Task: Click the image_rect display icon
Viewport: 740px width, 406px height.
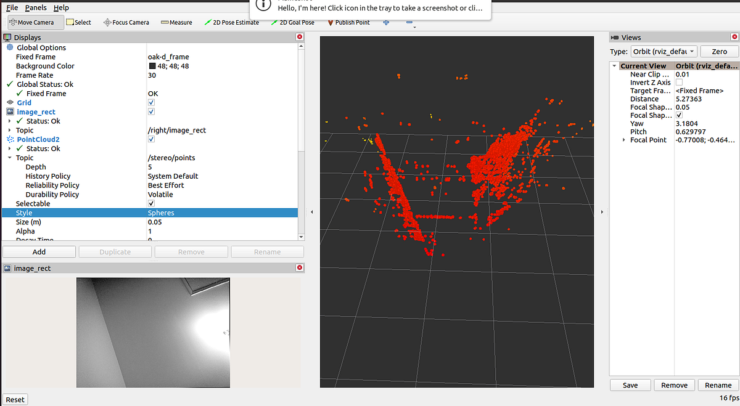Action: tap(10, 112)
